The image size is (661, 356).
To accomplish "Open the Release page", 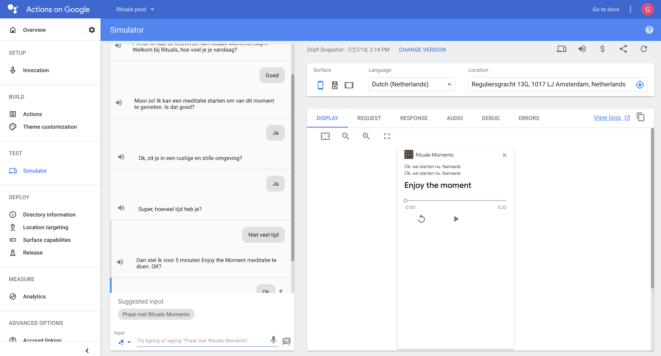I will tap(33, 252).
